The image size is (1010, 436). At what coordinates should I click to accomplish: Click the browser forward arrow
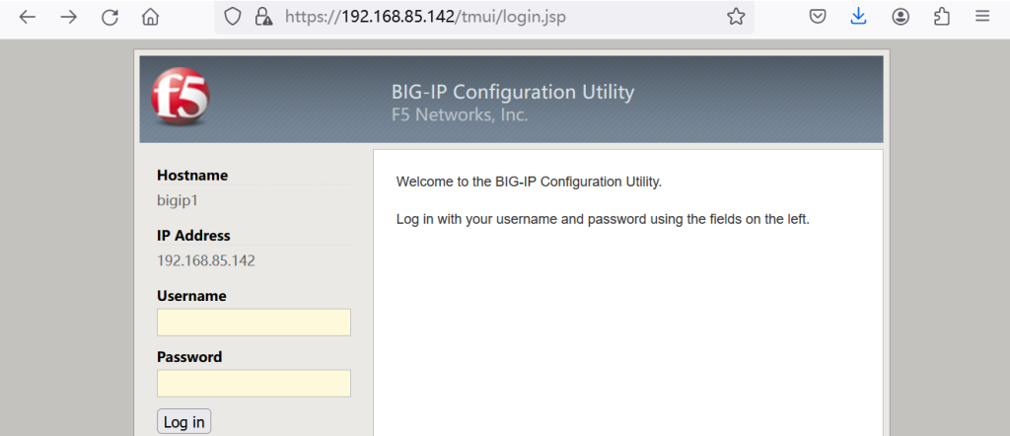click(68, 18)
